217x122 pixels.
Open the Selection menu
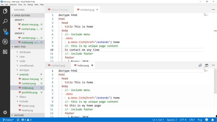coord(13,4)
